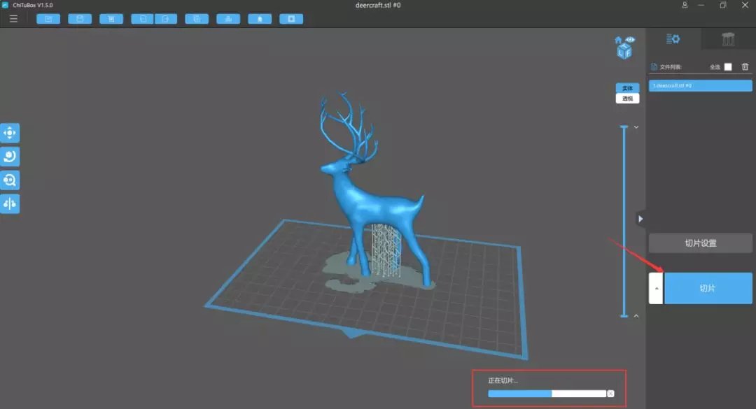The width and height of the screenshot is (756, 409).
Task: Click the right icon of the paired toolbar buttons
Action: (166, 19)
